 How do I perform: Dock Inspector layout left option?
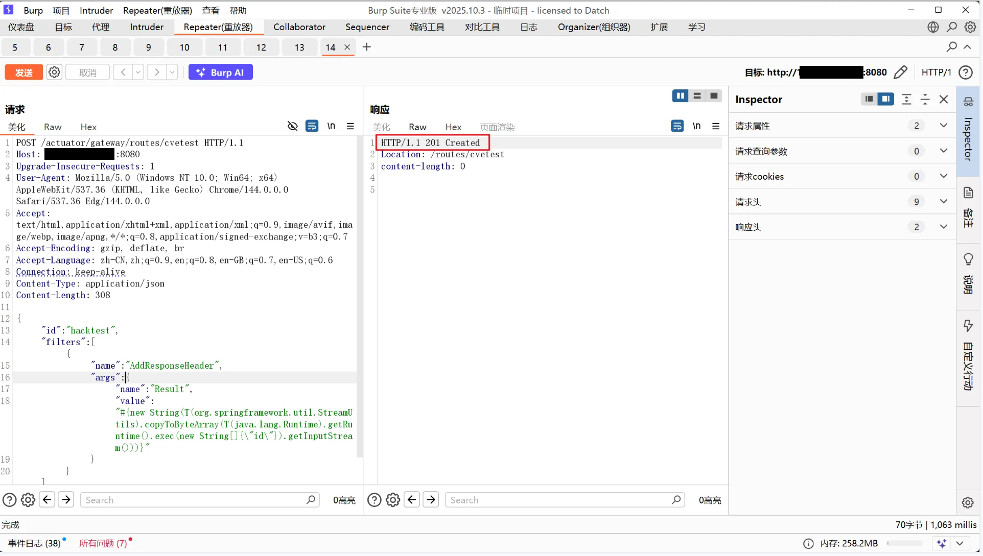point(869,99)
